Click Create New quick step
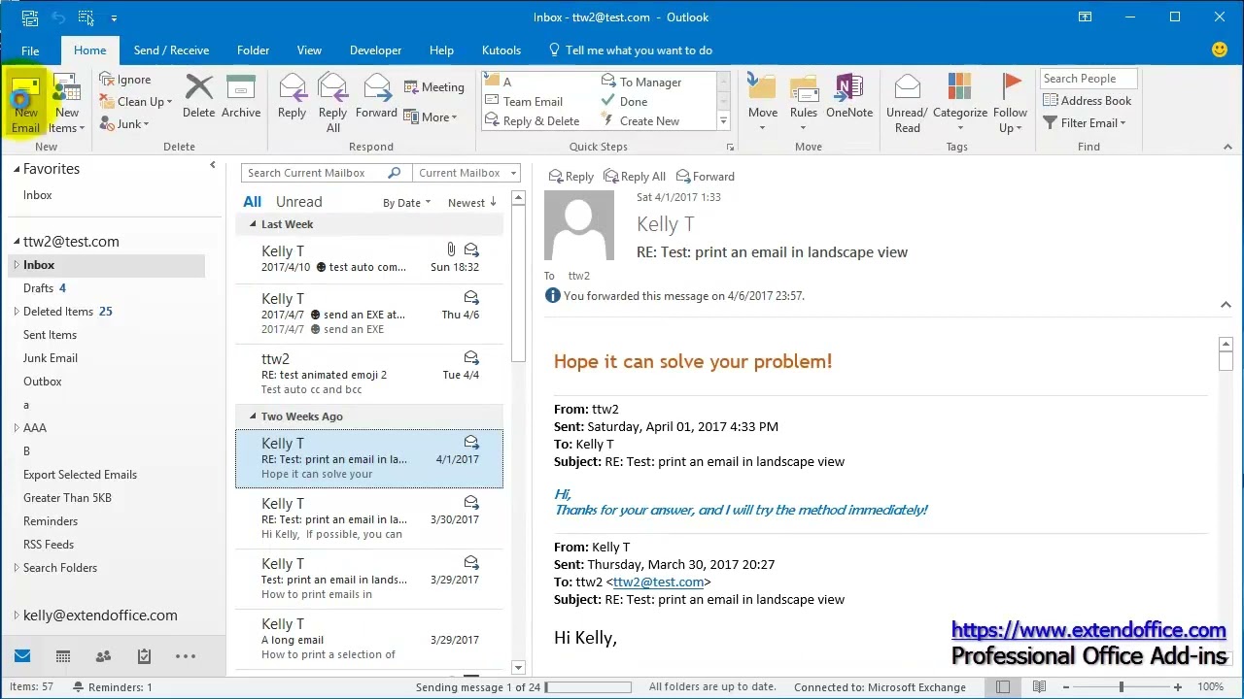1244x699 pixels. 641,121
